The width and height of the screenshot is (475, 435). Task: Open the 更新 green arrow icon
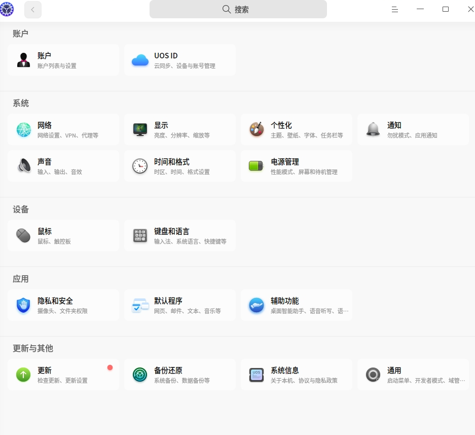(x=23, y=375)
